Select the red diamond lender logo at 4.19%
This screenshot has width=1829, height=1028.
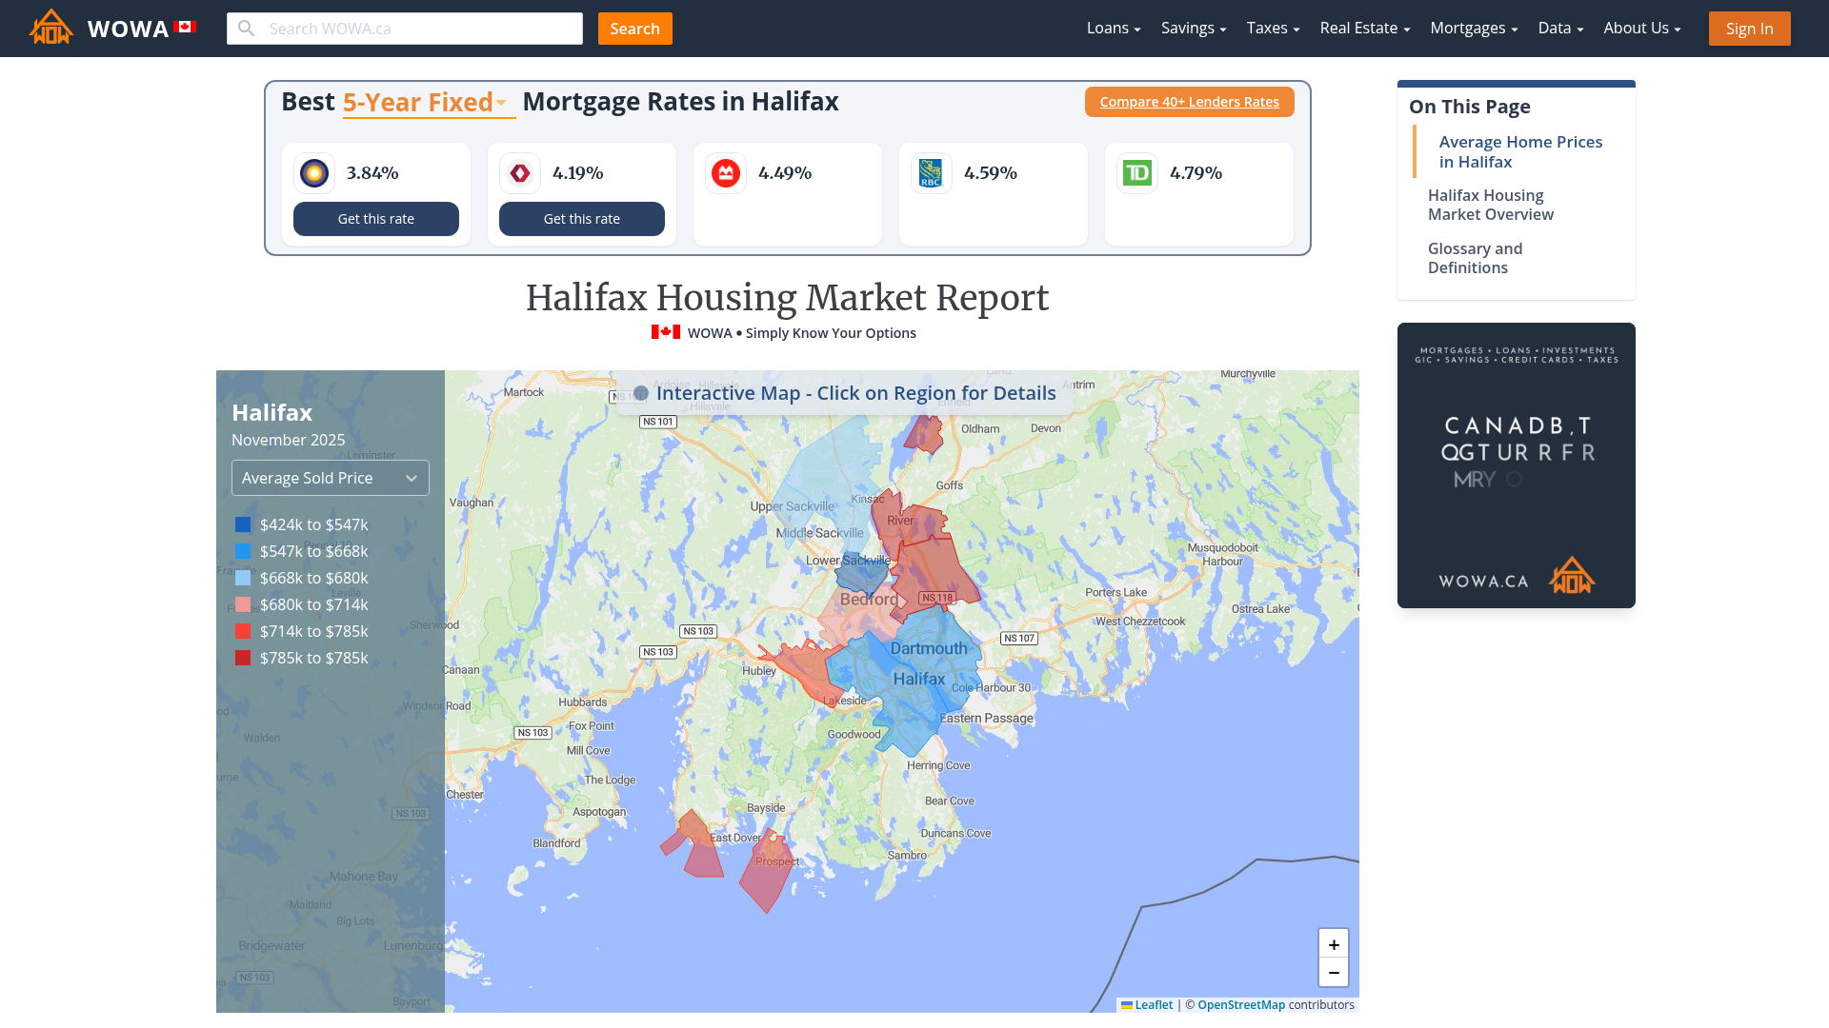click(x=519, y=173)
